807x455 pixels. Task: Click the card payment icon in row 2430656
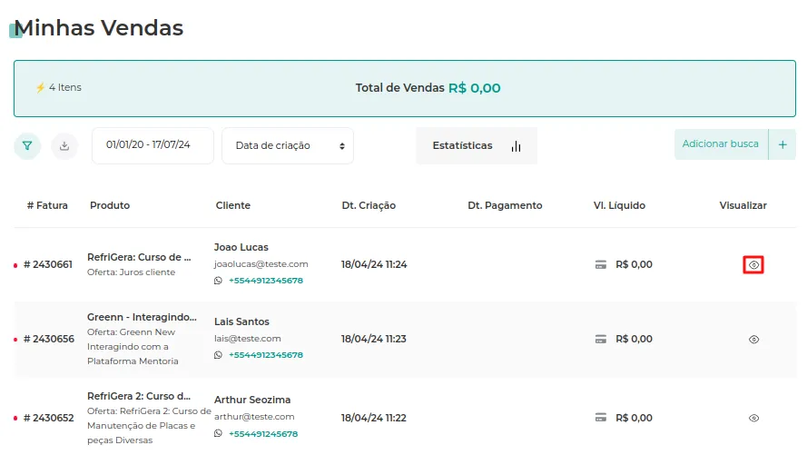click(601, 339)
